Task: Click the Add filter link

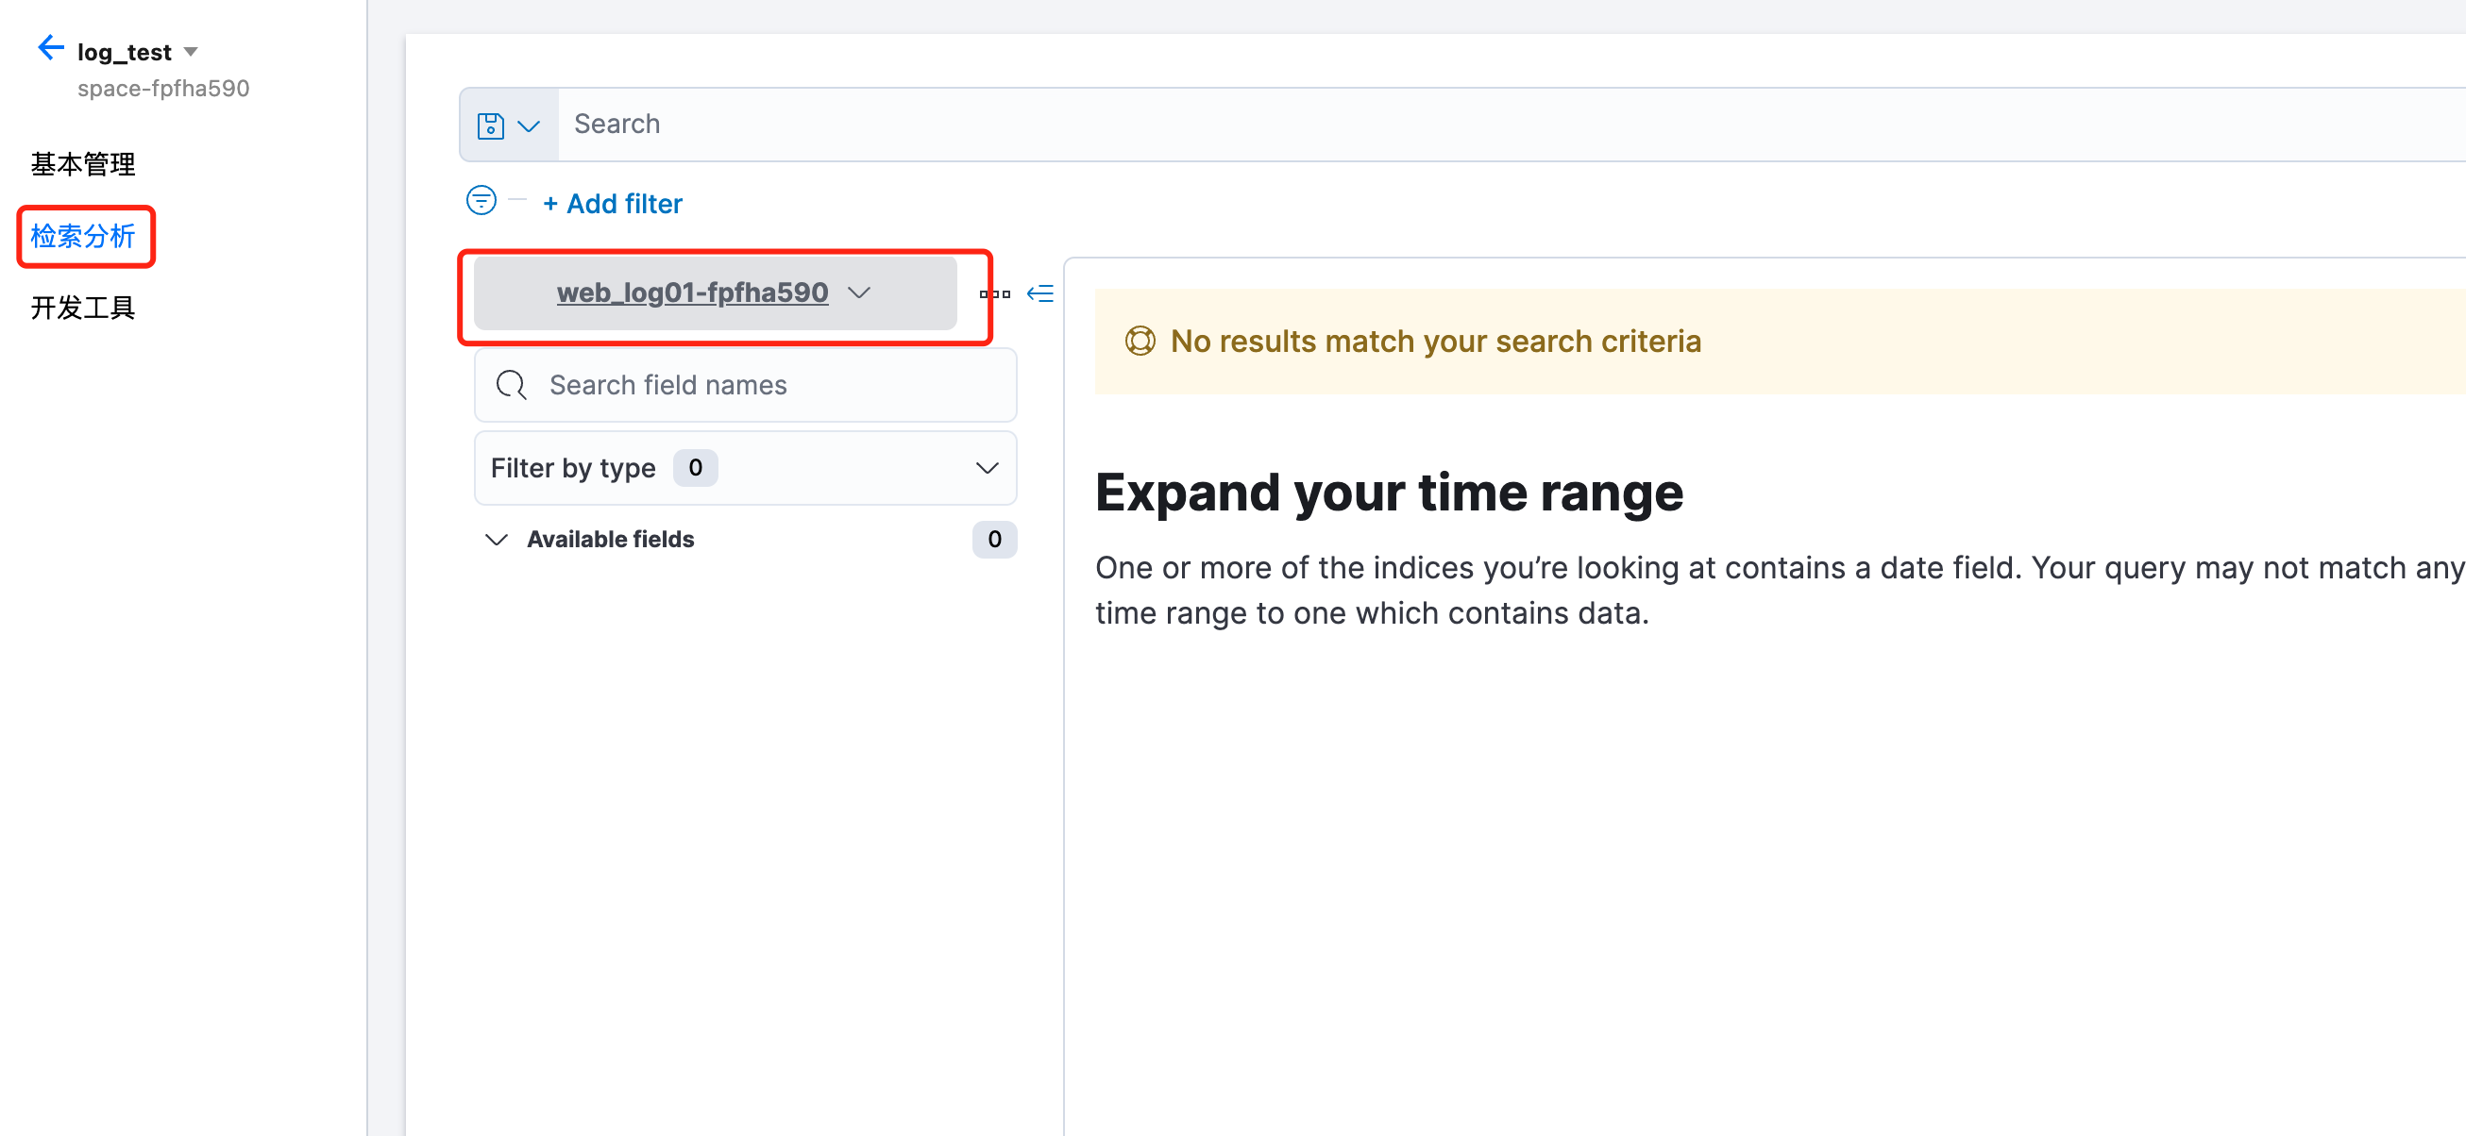Action: (613, 204)
